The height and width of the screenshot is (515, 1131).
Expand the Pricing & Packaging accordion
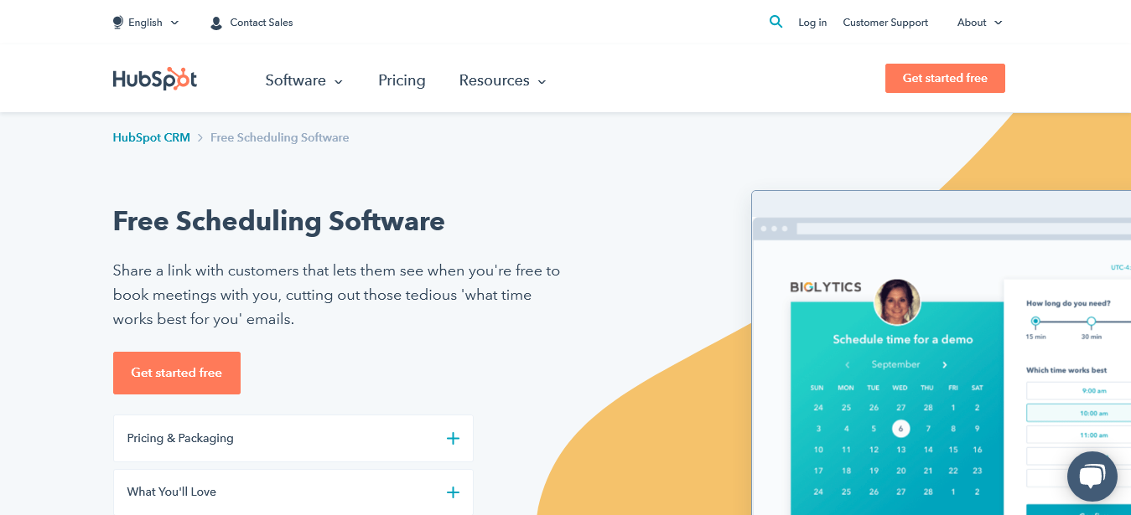(293, 438)
